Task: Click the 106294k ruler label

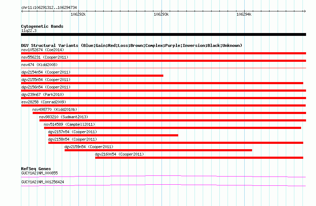Action: 244,14
